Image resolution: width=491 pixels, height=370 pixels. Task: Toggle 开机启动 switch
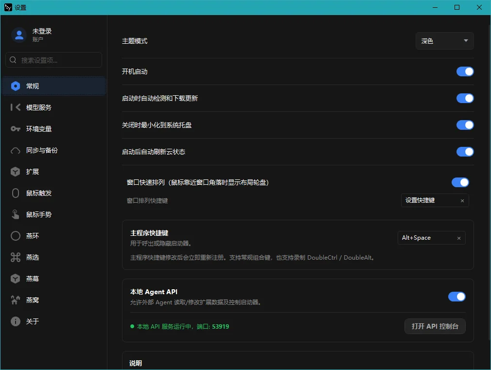coord(465,71)
